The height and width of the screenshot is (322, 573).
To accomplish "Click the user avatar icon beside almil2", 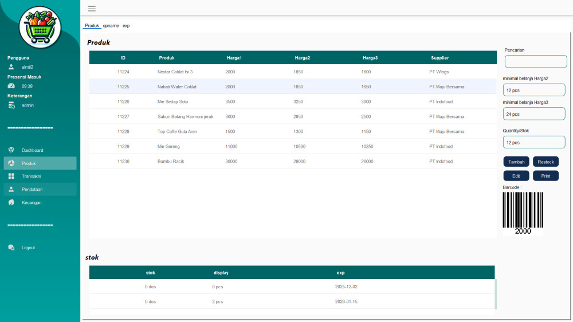I will (x=11, y=67).
